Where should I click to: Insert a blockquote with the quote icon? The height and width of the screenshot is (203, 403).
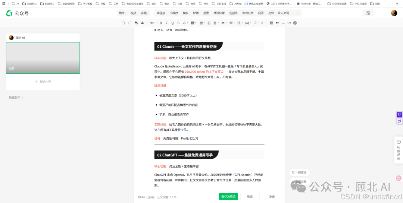[x=277, y=23]
